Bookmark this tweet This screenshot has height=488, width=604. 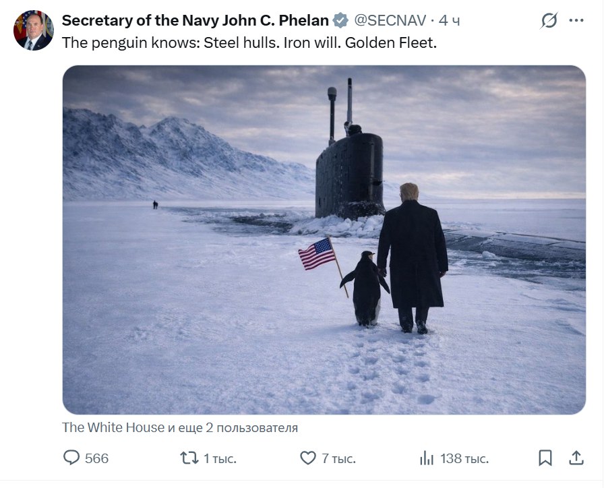[545, 458]
